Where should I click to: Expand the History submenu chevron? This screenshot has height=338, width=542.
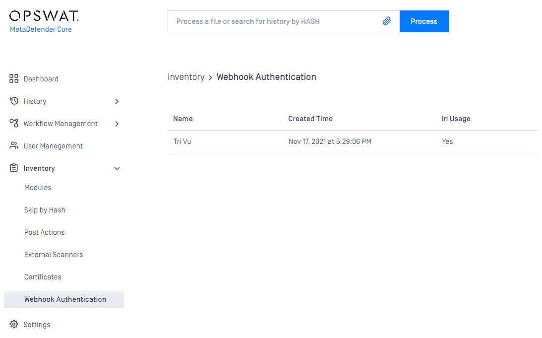tap(117, 101)
